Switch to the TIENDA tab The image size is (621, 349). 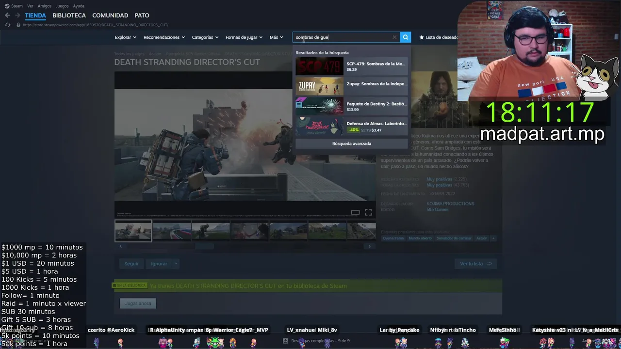[x=35, y=16]
